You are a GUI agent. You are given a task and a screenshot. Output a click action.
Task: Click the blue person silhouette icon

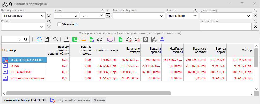(162, 39)
